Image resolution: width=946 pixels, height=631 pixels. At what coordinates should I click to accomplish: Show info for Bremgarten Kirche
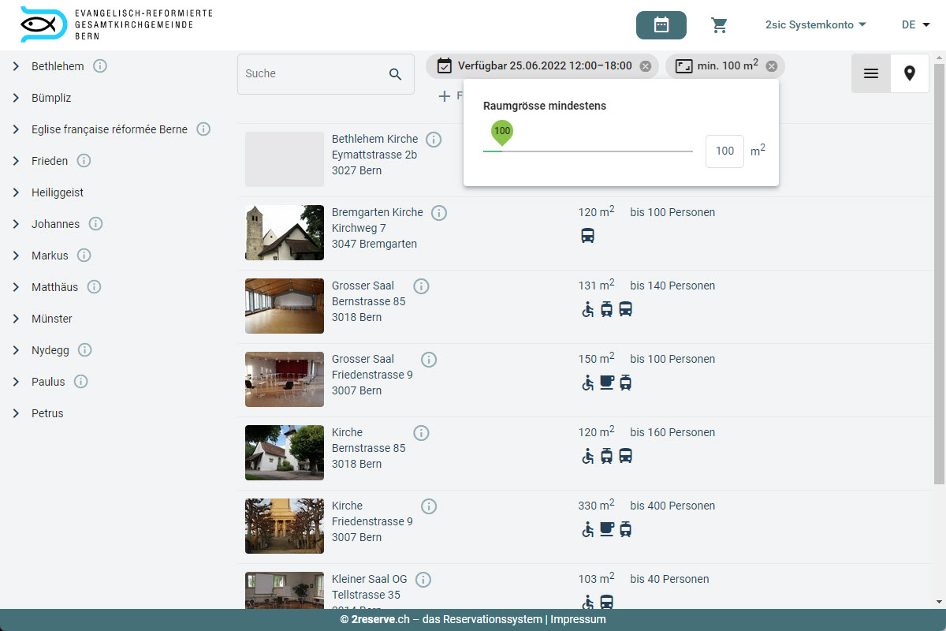click(439, 213)
